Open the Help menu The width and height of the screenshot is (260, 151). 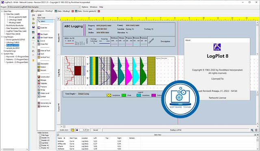[x=101, y=7]
